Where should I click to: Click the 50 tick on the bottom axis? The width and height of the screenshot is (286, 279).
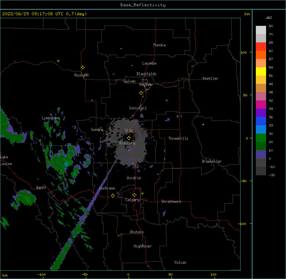[x=171, y=274]
